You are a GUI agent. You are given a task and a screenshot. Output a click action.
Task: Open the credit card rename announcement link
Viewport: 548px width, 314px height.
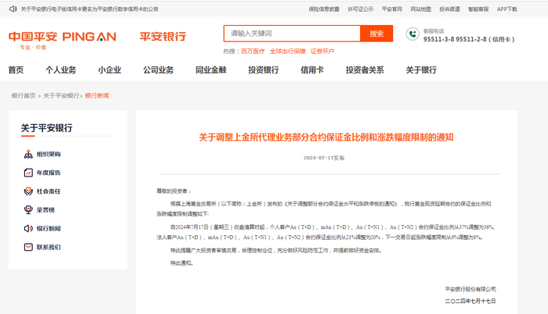point(89,9)
